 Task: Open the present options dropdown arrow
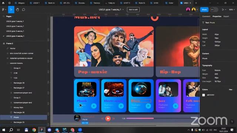[226, 10]
